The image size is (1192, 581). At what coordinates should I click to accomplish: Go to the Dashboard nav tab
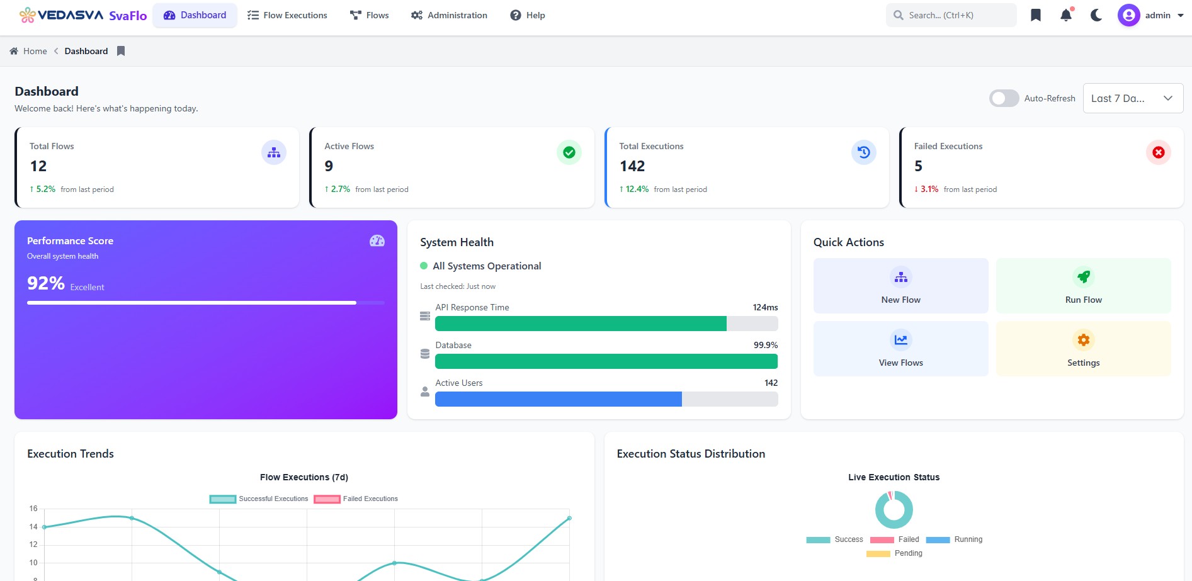pos(195,15)
